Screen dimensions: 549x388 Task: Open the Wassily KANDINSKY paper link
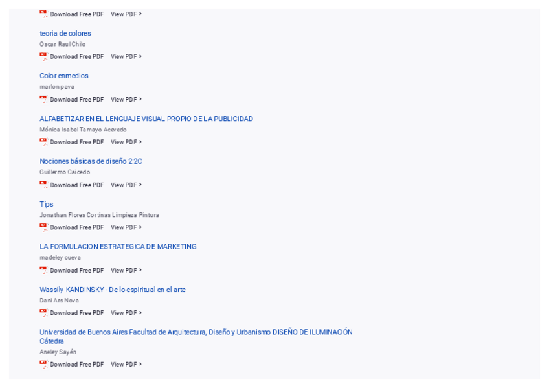113,290
